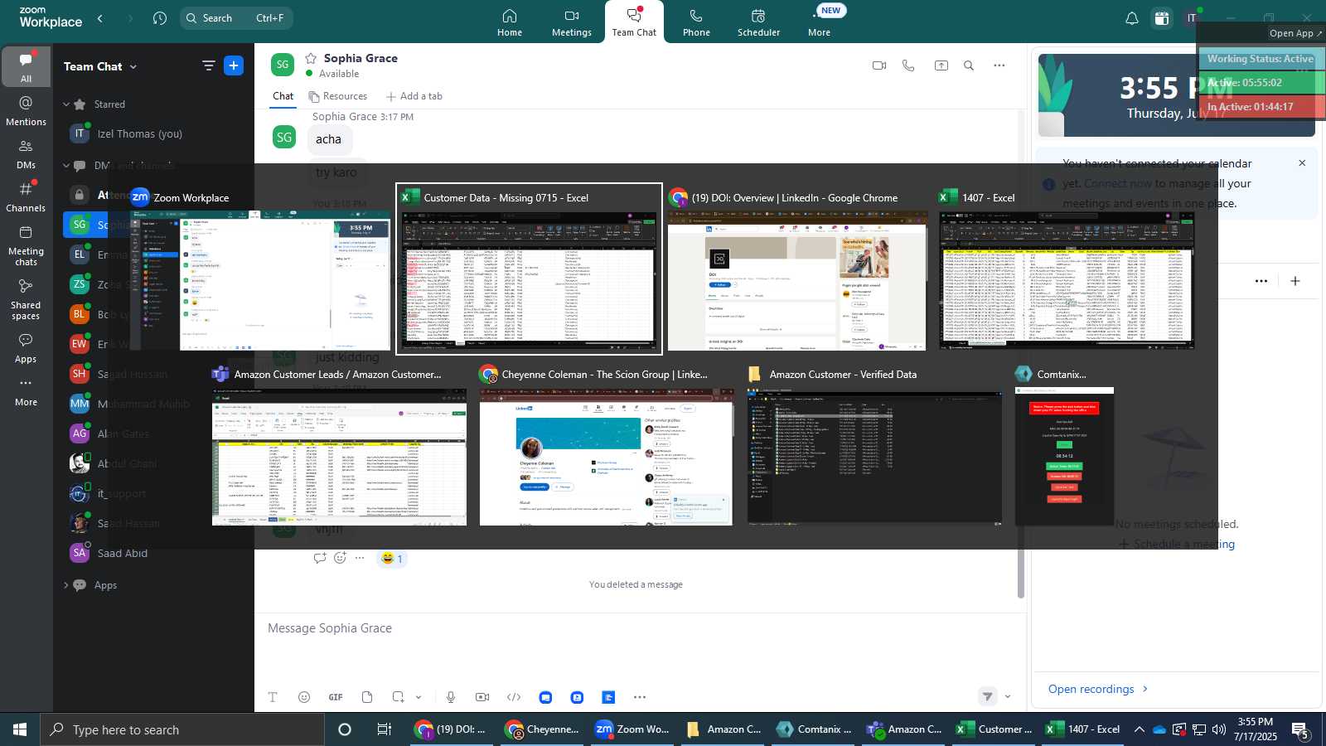Switch to Amazon Customer - Verified Data window
The image size is (1326, 746).
874,446
